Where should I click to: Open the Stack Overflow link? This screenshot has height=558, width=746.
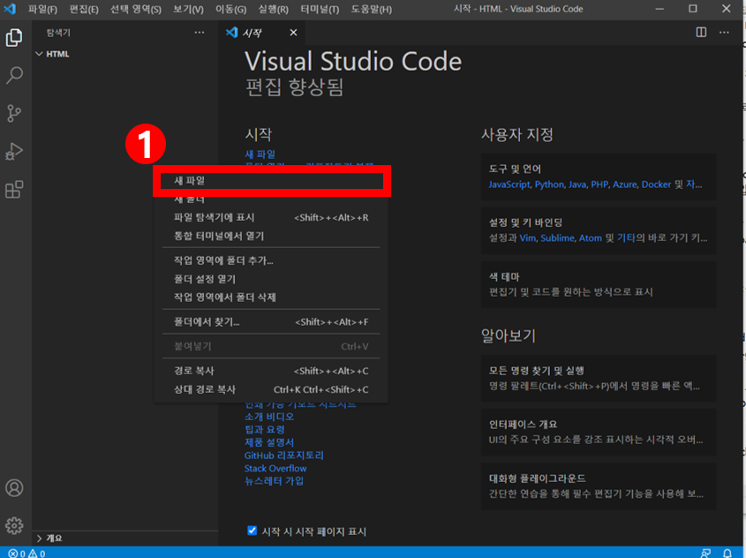[x=275, y=469]
